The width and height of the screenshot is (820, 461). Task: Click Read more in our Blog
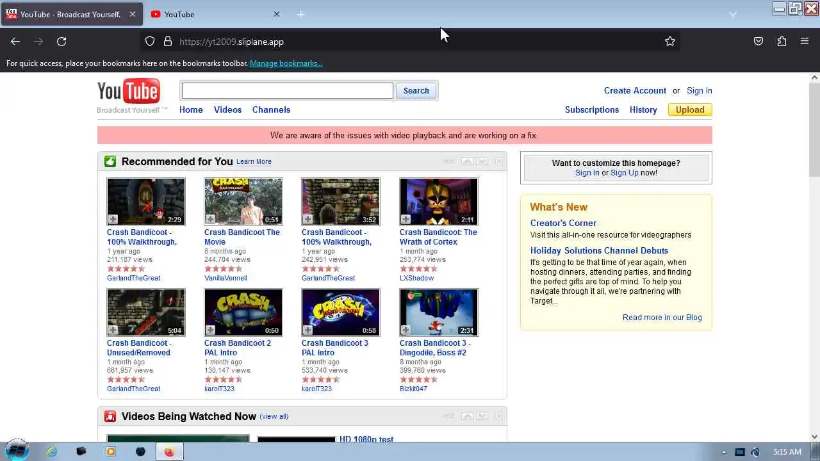tap(662, 318)
